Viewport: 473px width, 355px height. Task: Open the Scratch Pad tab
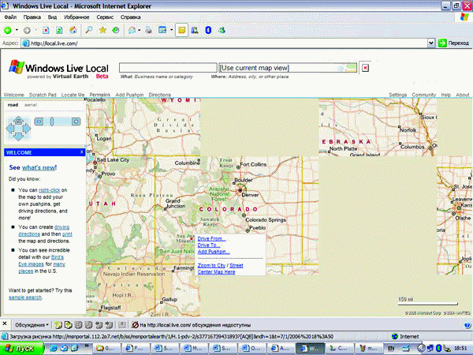pos(43,95)
